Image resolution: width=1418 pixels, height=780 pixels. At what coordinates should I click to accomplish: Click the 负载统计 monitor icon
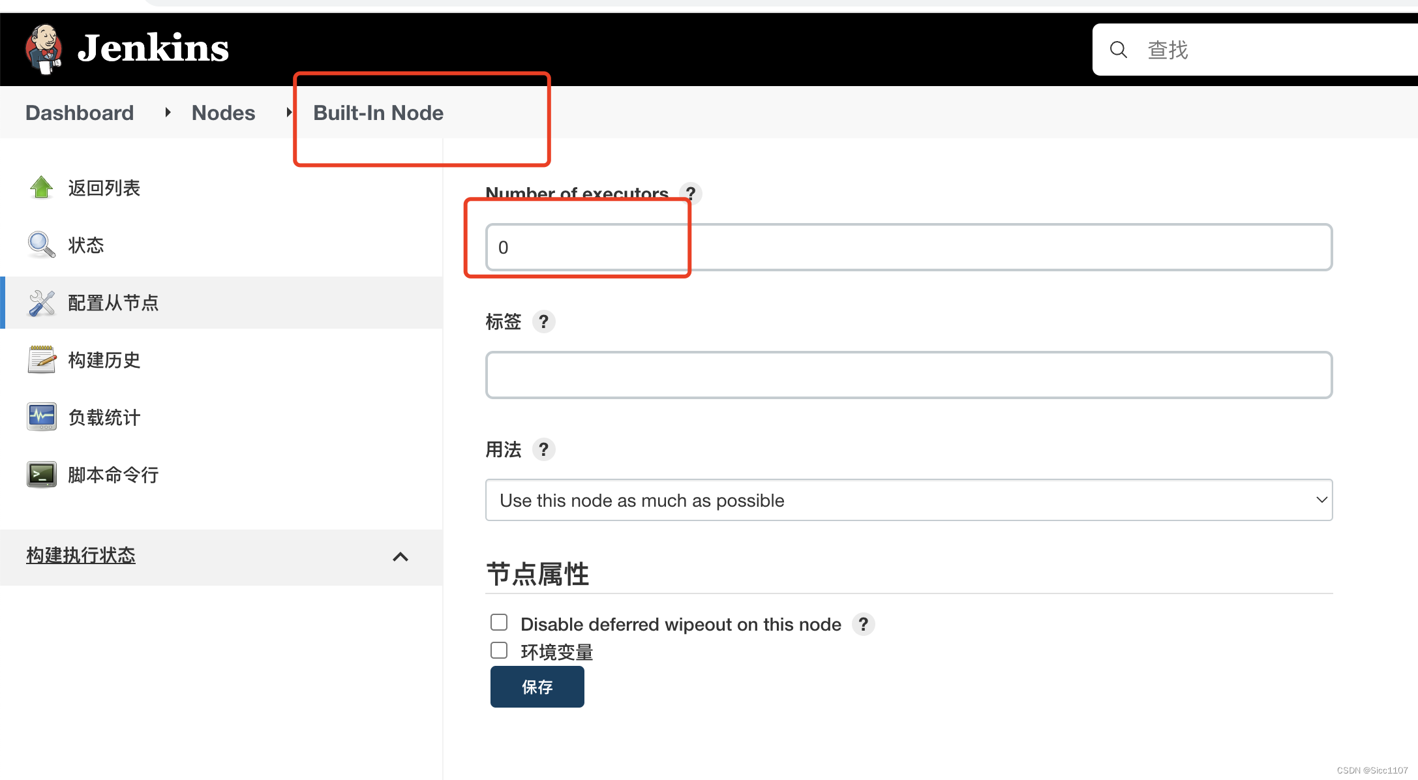pyautogui.click(x=42, y=417)
